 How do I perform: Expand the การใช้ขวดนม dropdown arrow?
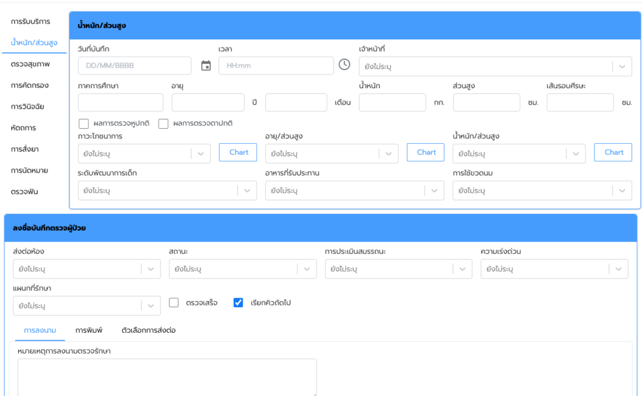click(x=621, y=191)
